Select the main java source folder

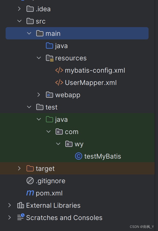click(x=61, y=46)
